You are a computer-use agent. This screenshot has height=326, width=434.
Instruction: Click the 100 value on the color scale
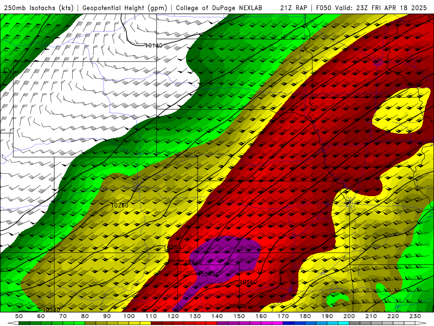point(129,316)
